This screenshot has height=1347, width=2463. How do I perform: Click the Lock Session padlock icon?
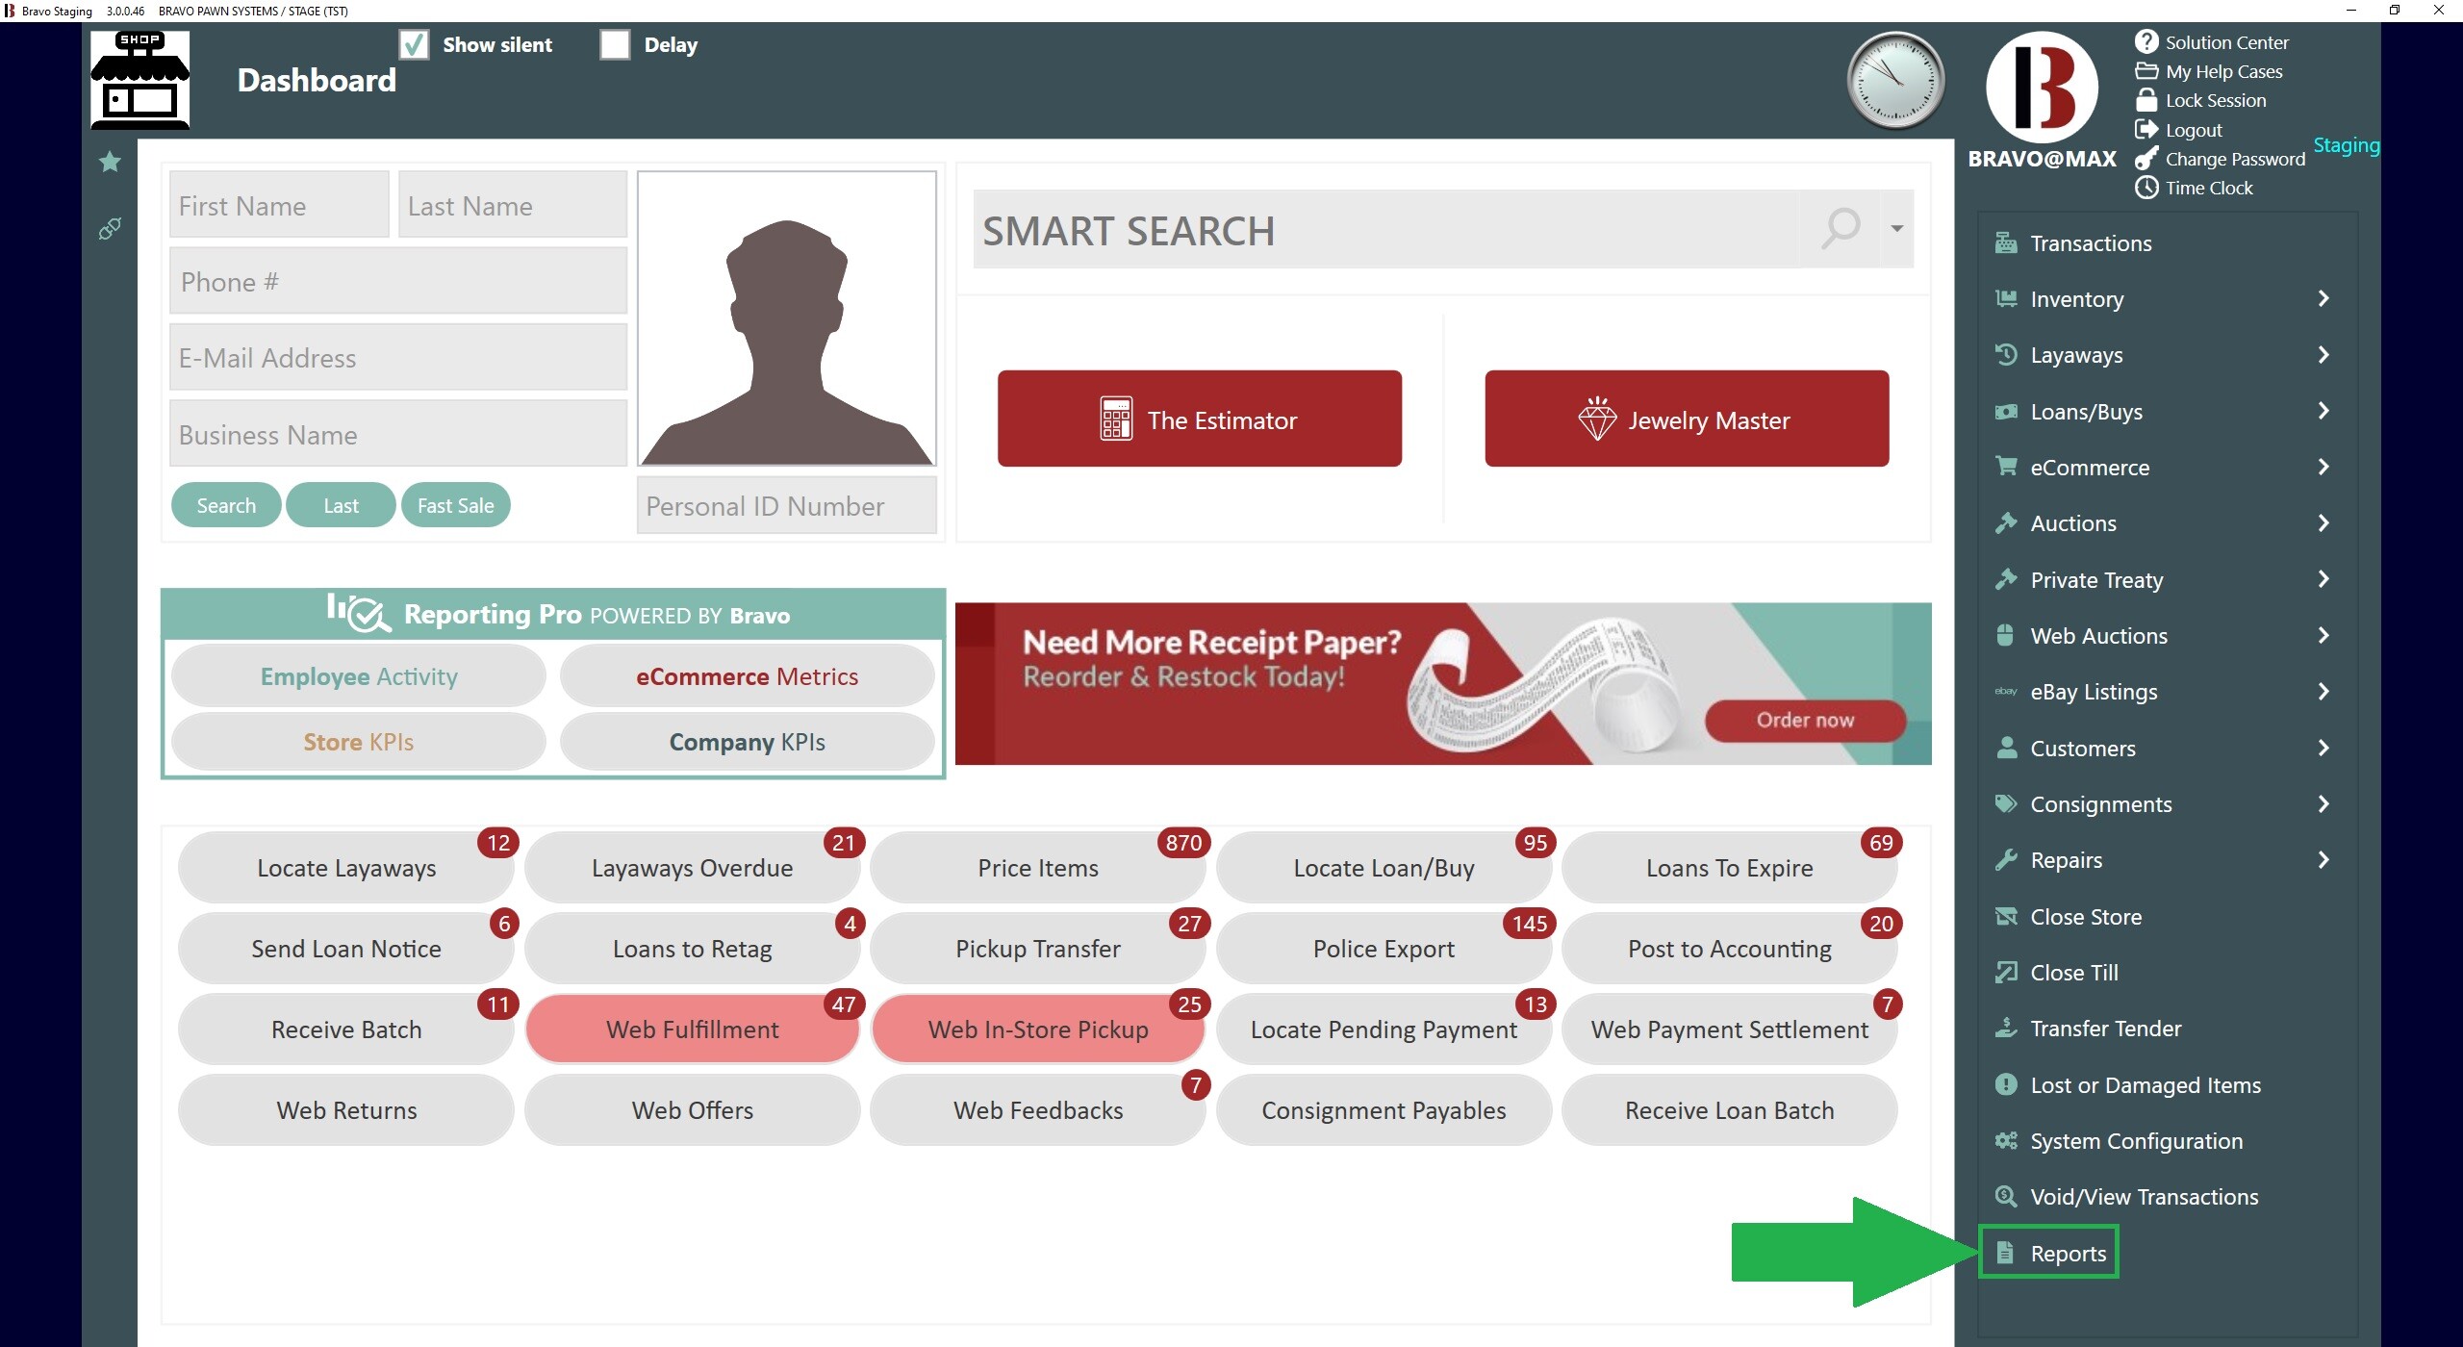click(x=2146, y=100)
